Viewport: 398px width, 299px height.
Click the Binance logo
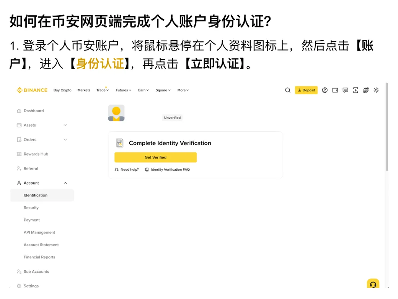pos(32,90)
